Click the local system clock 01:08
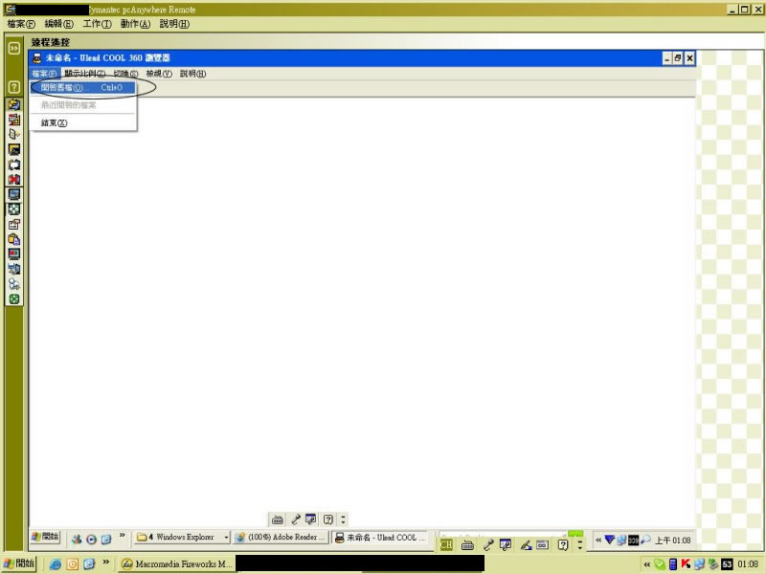The image size is (766, 574). click(x=748, y=564)
